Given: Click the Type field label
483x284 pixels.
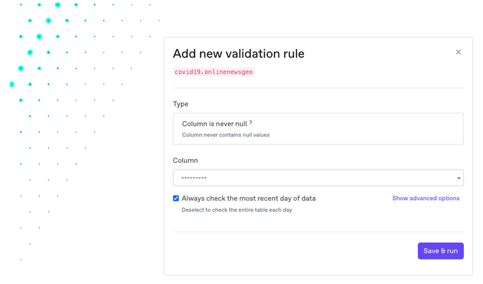Looking at the screenshot, I should [x=180, y=104].
